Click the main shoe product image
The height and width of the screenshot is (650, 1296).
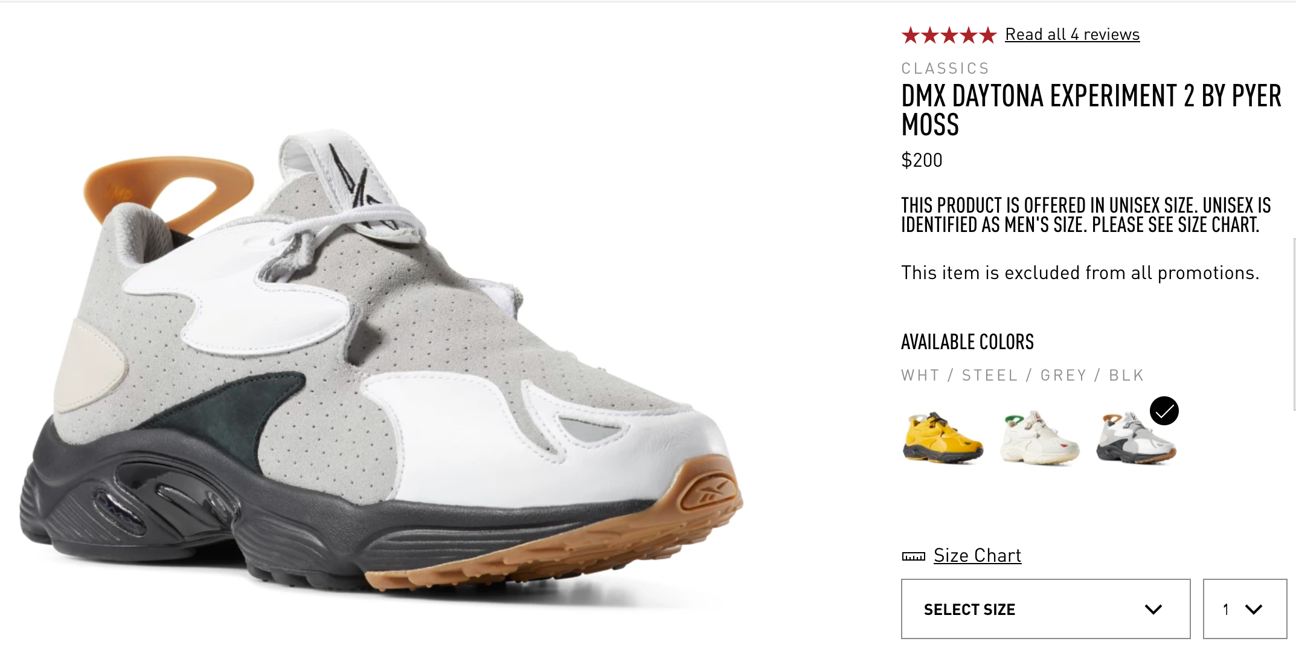(x=382, y=362)
